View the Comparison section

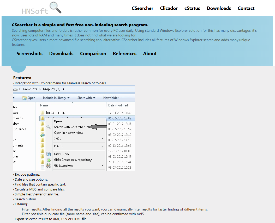tap(93, 54)
